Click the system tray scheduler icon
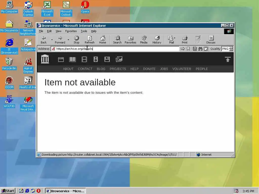This screenshot has width=259, height=194. tap(236, 191)
